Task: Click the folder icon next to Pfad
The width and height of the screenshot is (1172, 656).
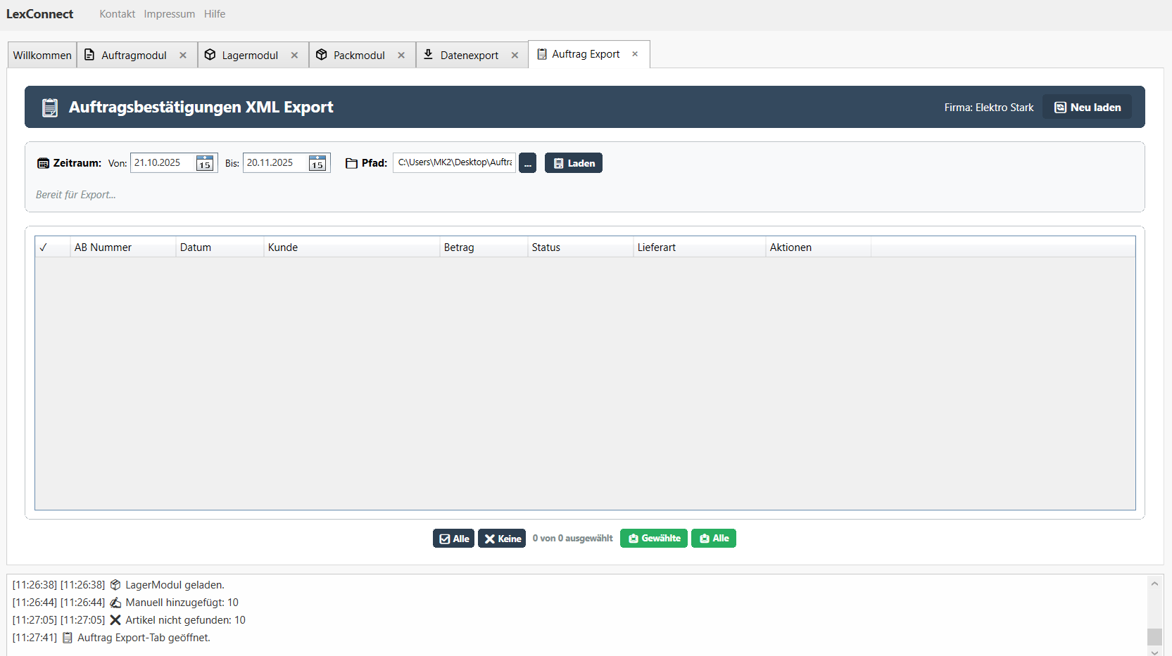Action: (x=351, y=162)
